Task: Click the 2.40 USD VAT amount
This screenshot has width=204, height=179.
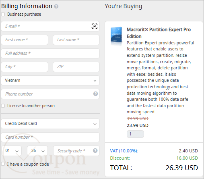Action: [188, 151]
